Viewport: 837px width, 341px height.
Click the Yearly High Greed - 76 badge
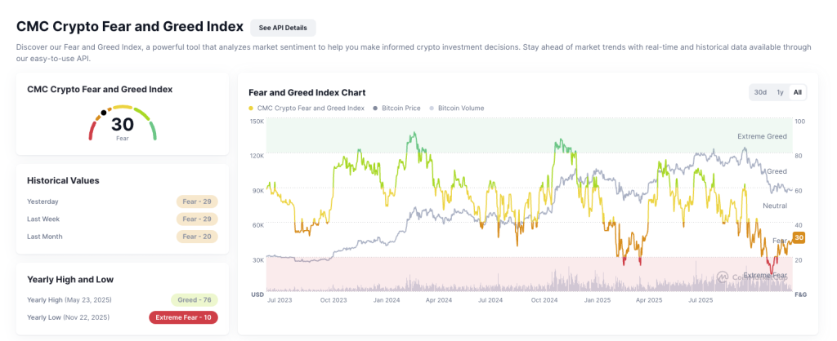point(194,299)
